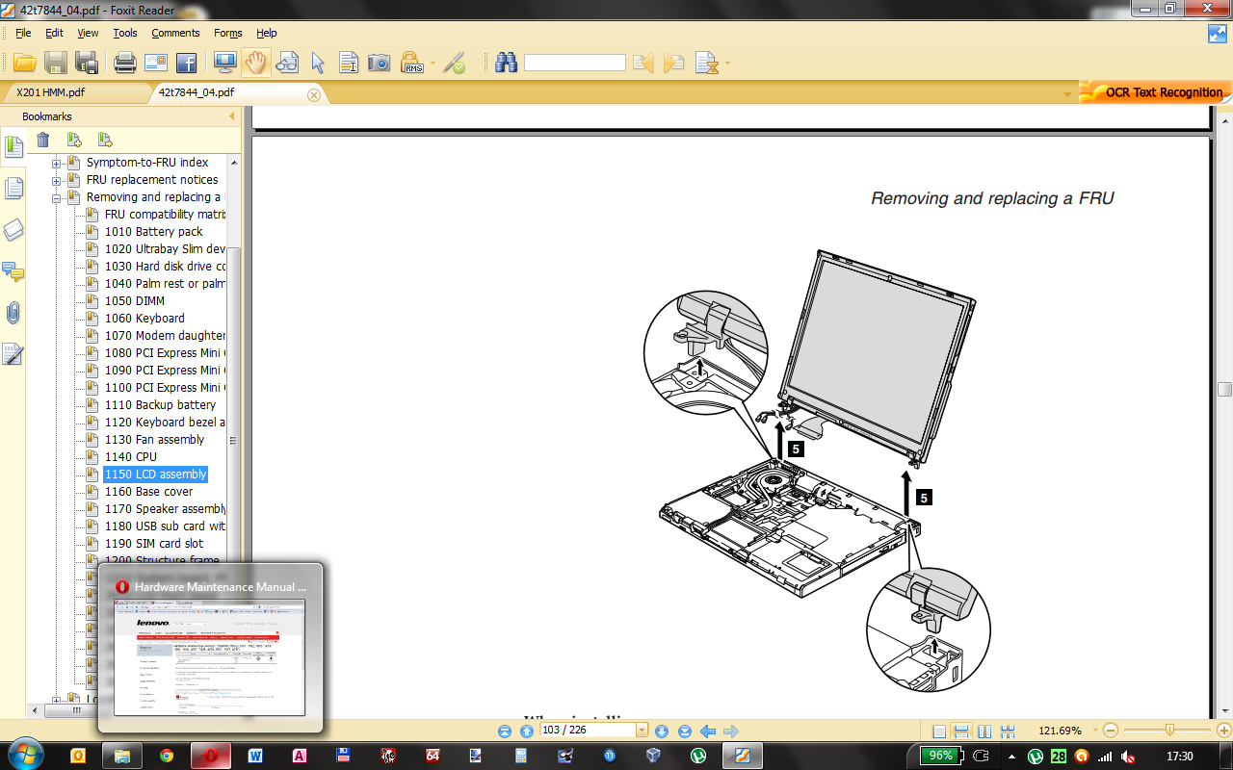Click the Find text input field
Viewport: 1233px width, 770px height.
[575, 63]
